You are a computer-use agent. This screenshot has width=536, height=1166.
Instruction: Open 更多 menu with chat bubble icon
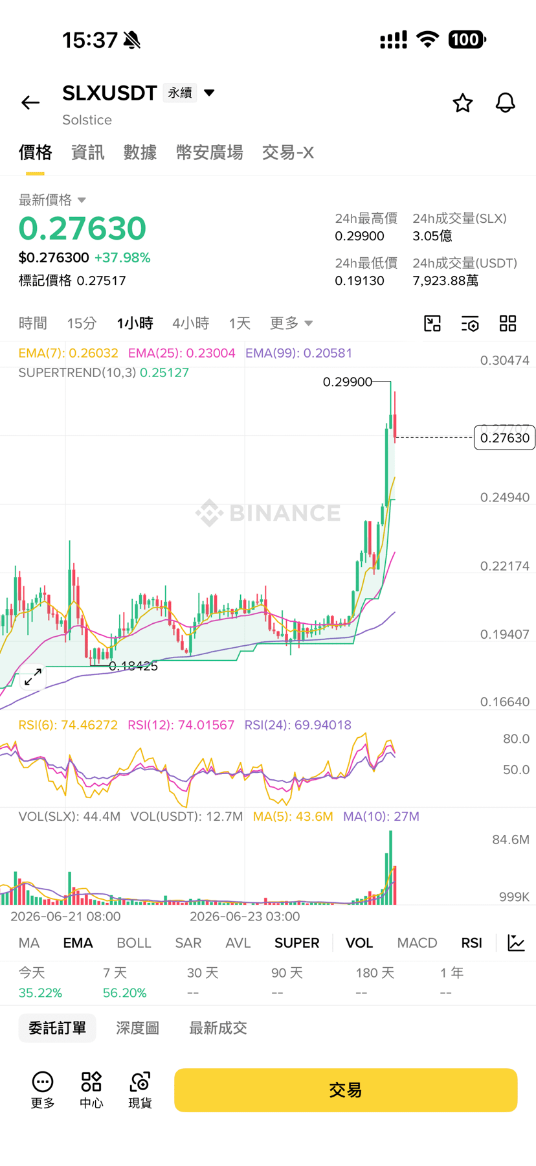pos(43,1090)
